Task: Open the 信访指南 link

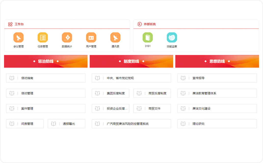Action: point(46,78)
